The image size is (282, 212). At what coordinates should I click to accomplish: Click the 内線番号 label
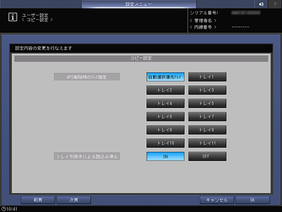click(203, 27)
